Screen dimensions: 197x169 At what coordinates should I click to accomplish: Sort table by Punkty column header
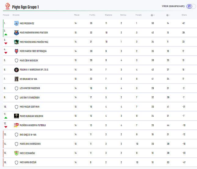click(x=92, y=15)
